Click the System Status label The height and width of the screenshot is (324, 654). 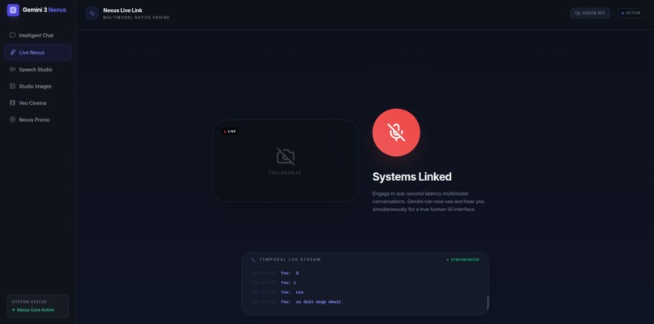29,302
